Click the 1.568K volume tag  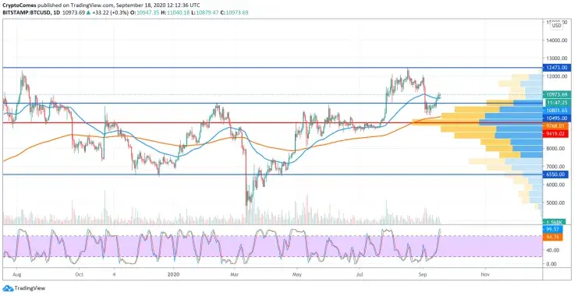555,221
